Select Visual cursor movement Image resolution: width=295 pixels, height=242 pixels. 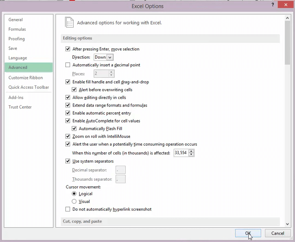point(74,201)
